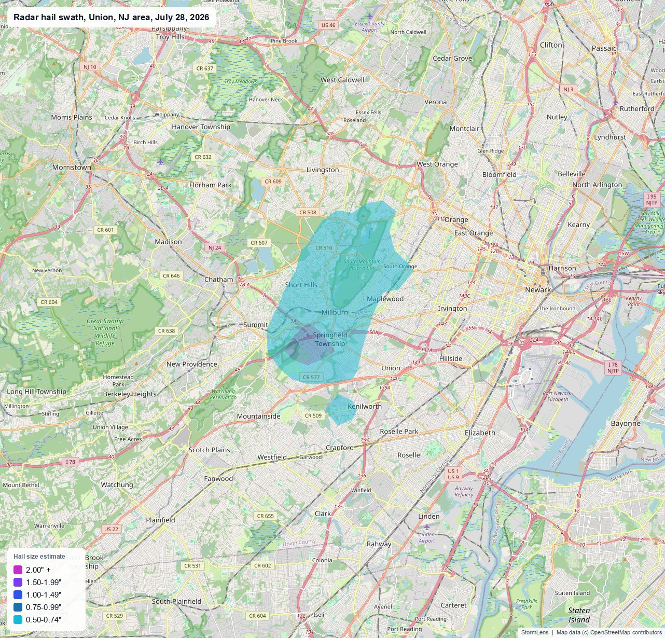Click the cyan 0.50-0.74" legend swatch
The width and height of the screenshot is (665, 638).
click(18, 619)
